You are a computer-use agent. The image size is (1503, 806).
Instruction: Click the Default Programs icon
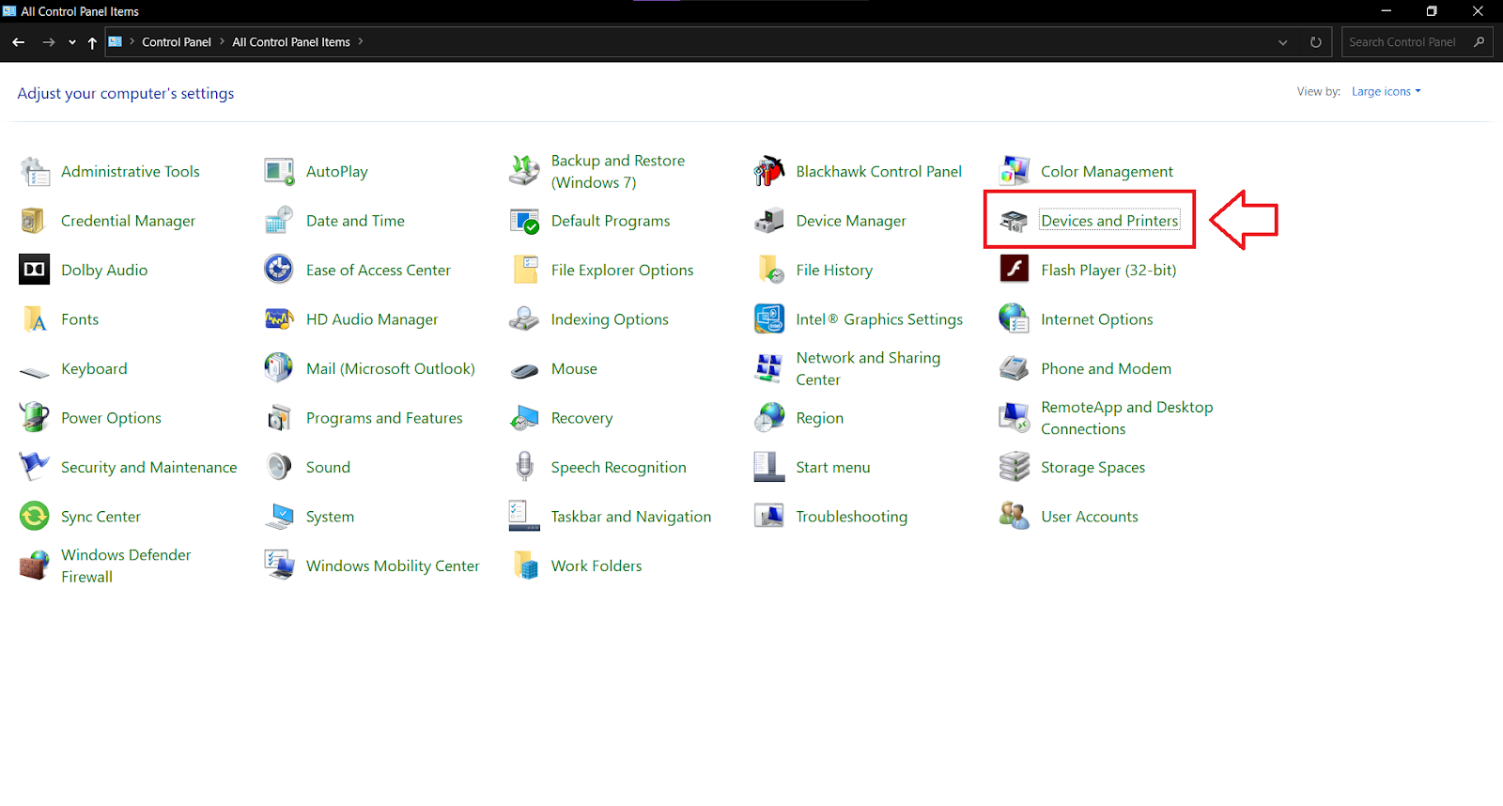click(524, 221)
